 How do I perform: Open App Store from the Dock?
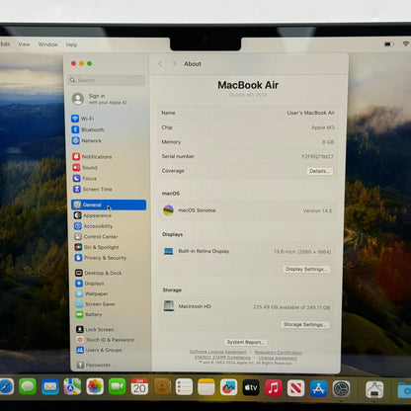coord(318,388)
